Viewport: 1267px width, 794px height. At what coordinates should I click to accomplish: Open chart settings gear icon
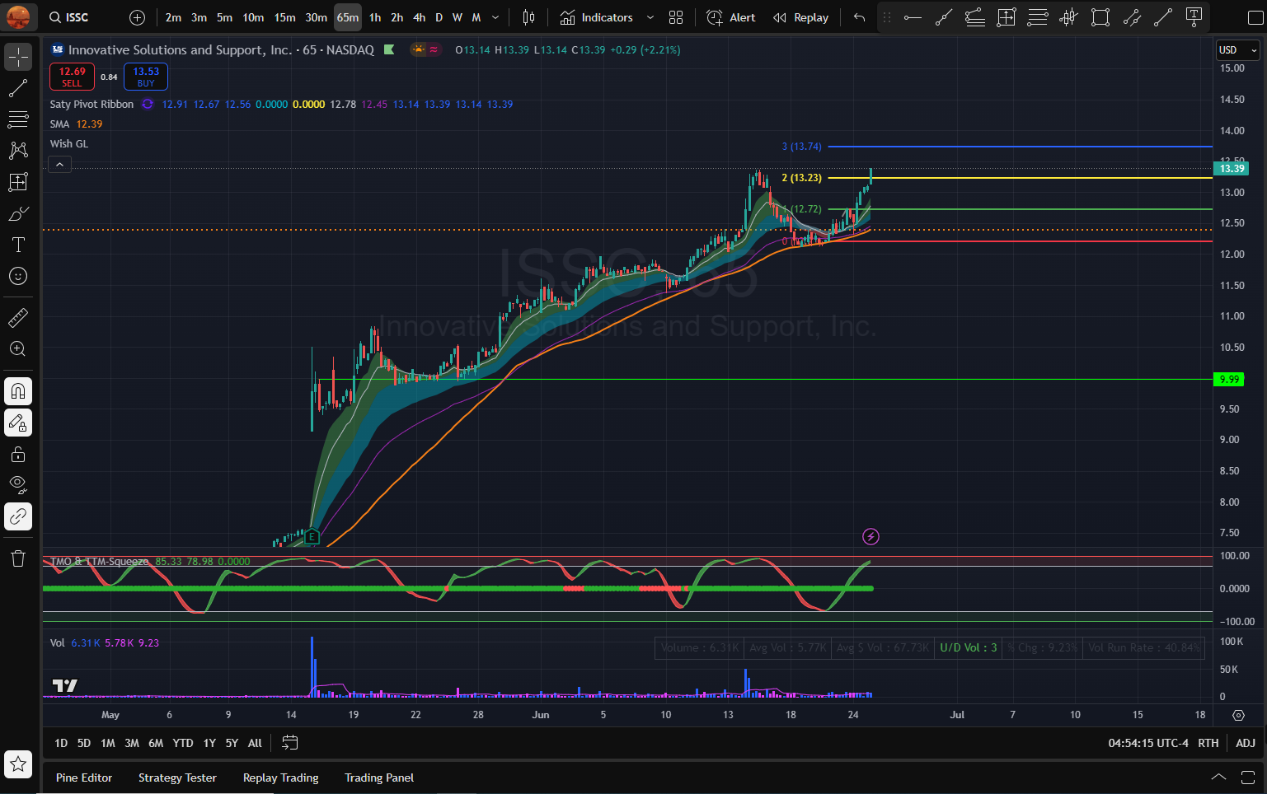pyautogui.click(x=1238, y=715)
